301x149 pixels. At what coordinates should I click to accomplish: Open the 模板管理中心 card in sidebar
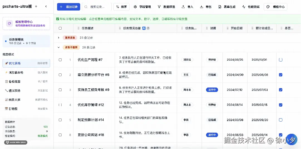coord(26,24)
